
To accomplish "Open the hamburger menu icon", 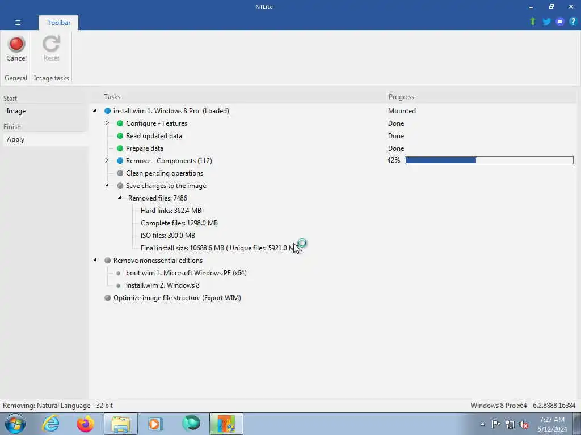I will coord(18,23).
